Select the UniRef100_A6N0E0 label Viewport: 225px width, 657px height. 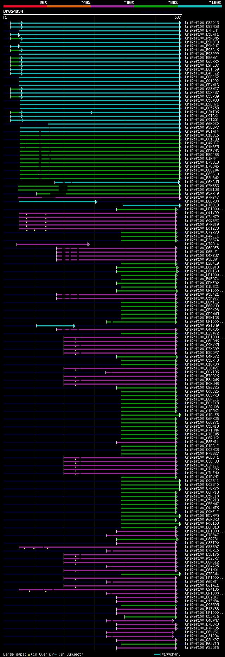[x=202, y=123]
